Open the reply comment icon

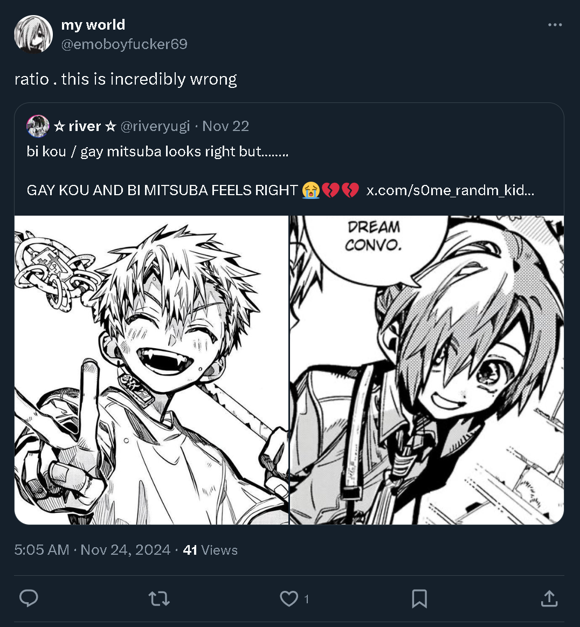click(x=29, y=598)
